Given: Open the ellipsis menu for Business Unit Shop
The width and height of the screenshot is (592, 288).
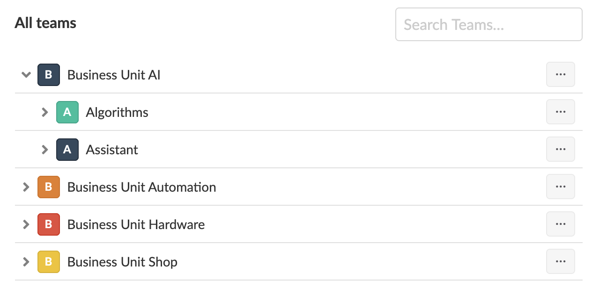Looking at the screenshot, I should (x=561, y=261).
